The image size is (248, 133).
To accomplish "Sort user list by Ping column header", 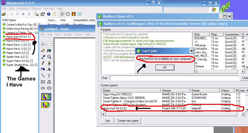I will tap(216, 34).
